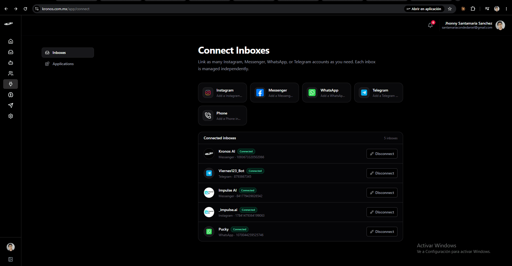The image size is (512, 266).
Task: Click the Connected badge for Pucky
Action: click(x=240, y=229)
